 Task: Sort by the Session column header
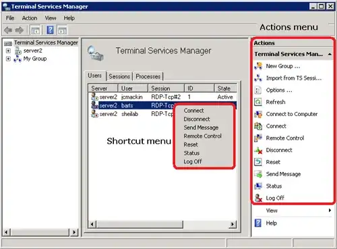[166, 88]
